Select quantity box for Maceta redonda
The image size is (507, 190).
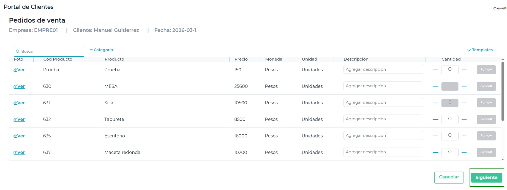[449, 152]
